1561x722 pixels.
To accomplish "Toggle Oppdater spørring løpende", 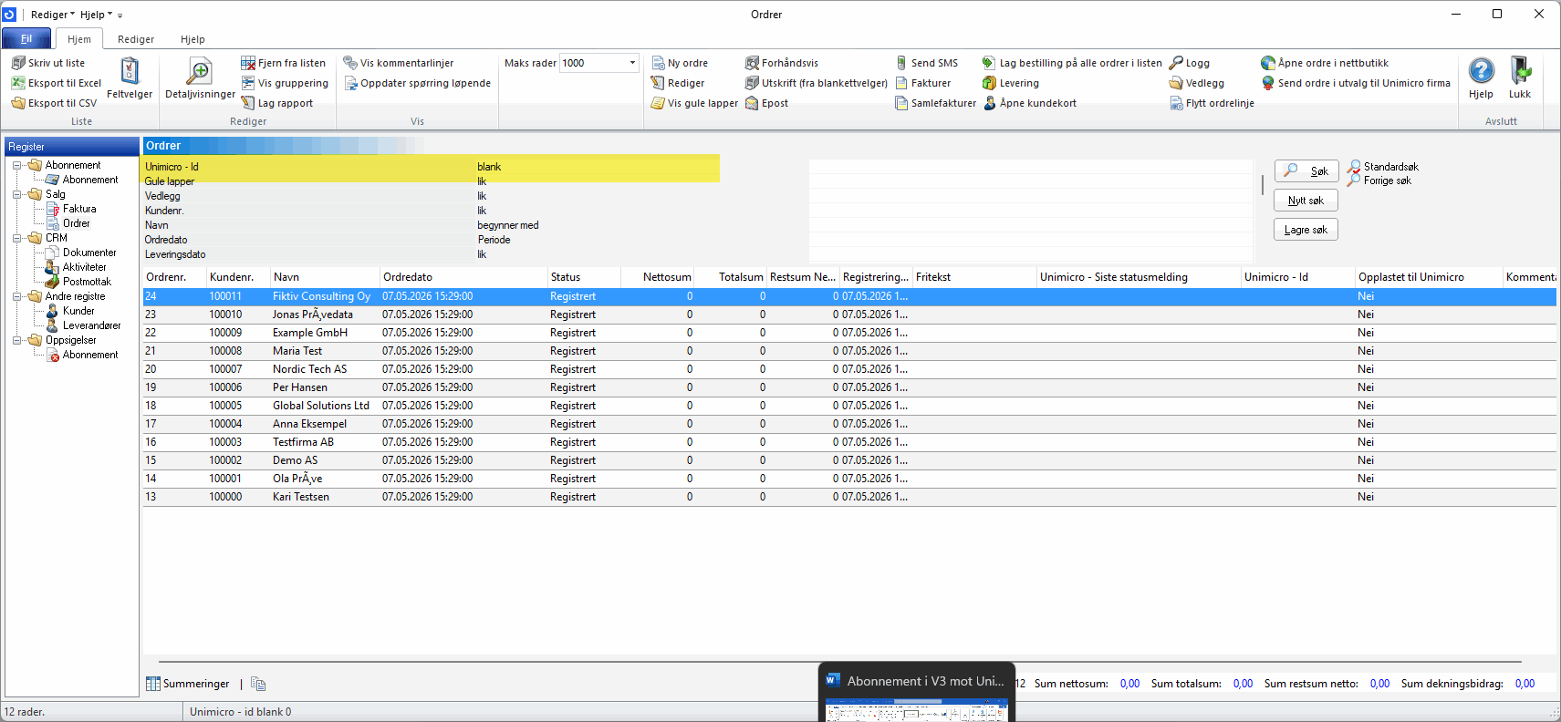I will pyautogui.click(x=417, y=83).
